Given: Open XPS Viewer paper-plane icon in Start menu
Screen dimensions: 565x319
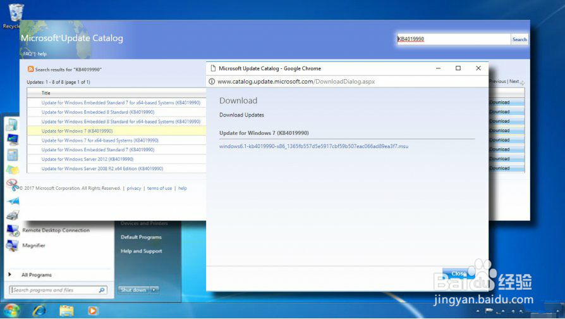Looking at the screenshot, I should click(x=13, y=201).
